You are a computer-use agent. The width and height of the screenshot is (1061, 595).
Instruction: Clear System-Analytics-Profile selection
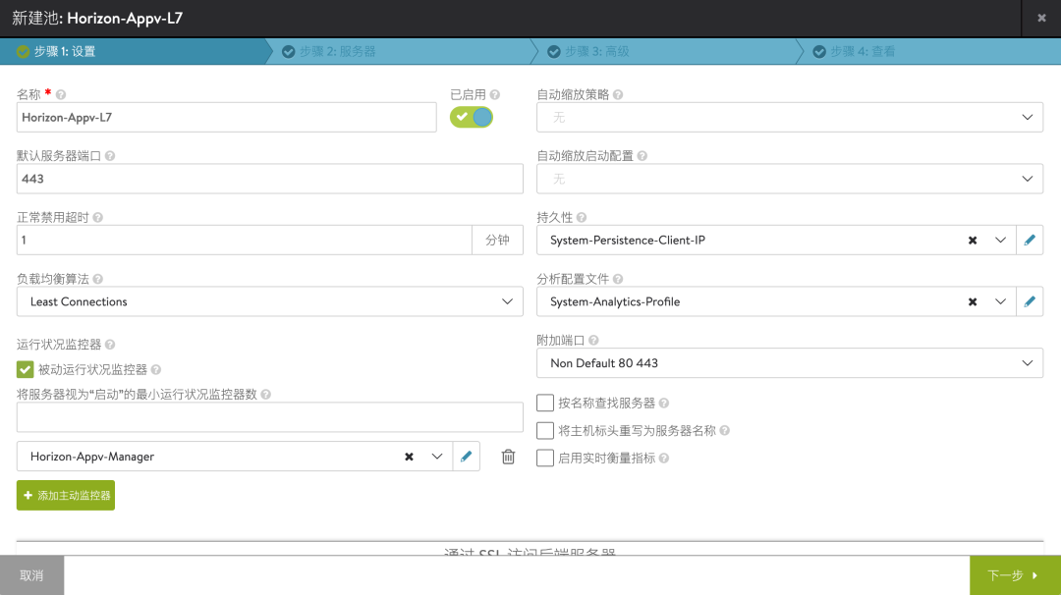coord(973,301)
